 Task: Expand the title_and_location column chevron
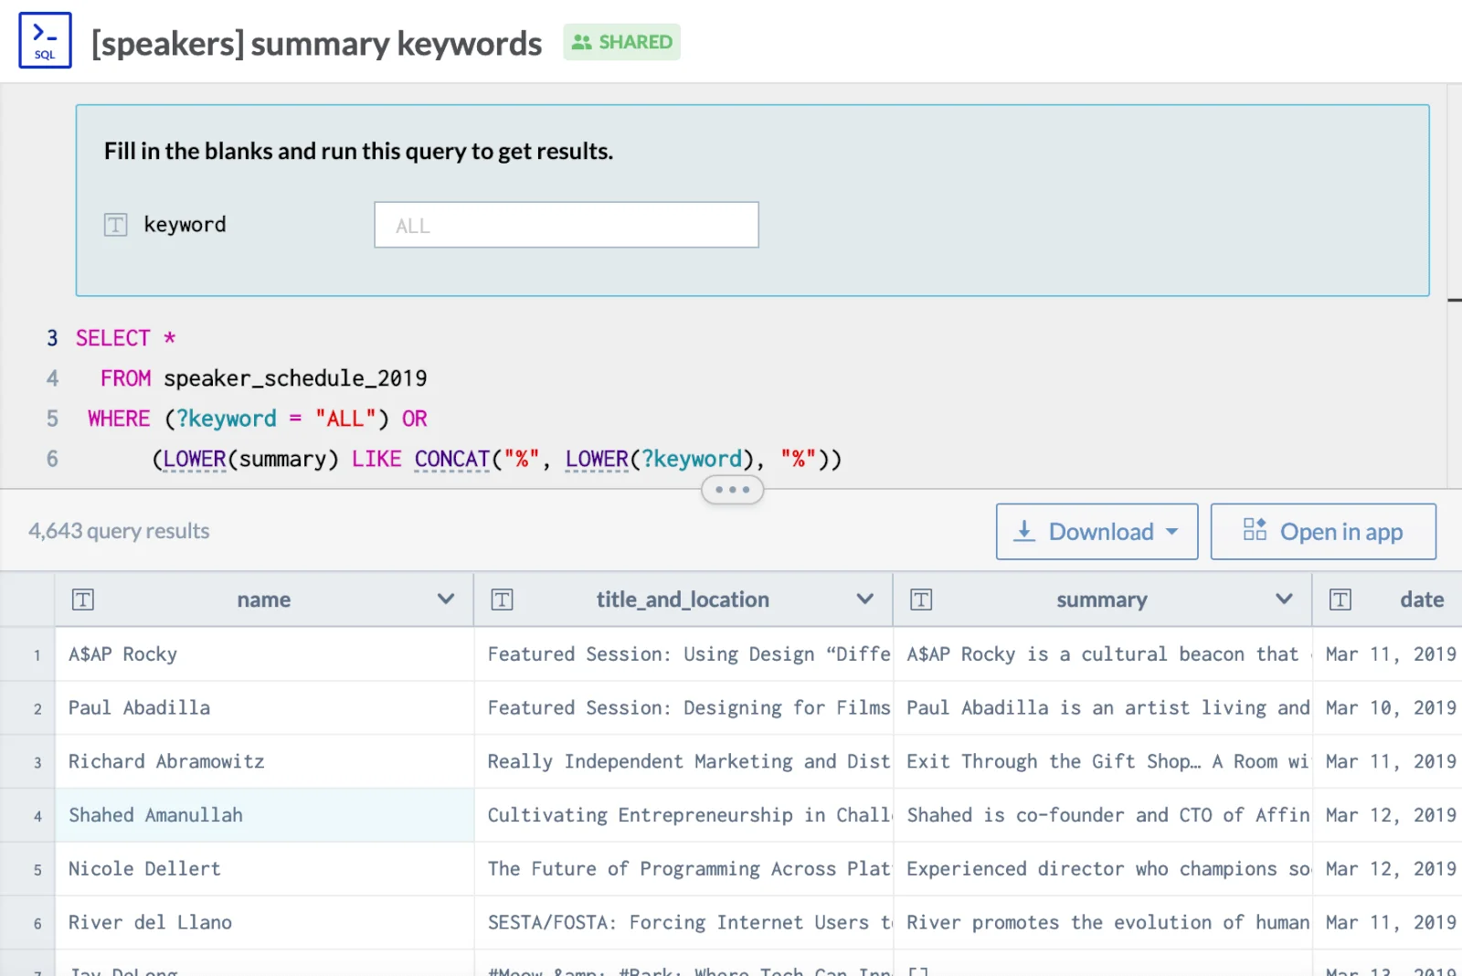click(864, 599)
